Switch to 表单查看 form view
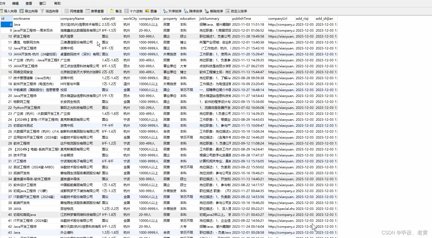Image resolution: width=432 pixels, height=238 pixels. [x=95, y=11]
